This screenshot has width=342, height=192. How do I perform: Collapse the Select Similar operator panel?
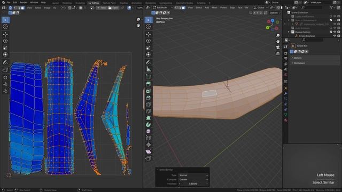pyautogui.click(x=158, y=170)
